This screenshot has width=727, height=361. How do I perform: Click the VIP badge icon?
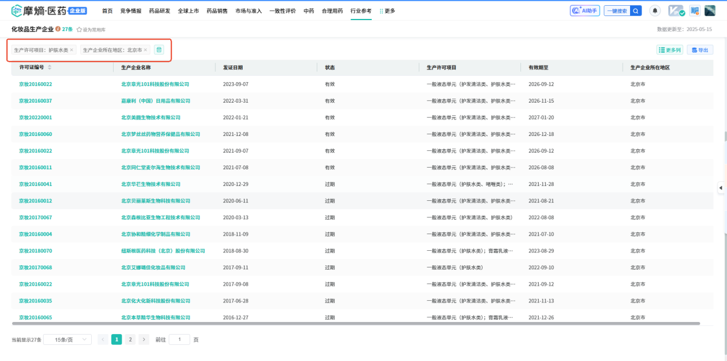tap(677, 11)
